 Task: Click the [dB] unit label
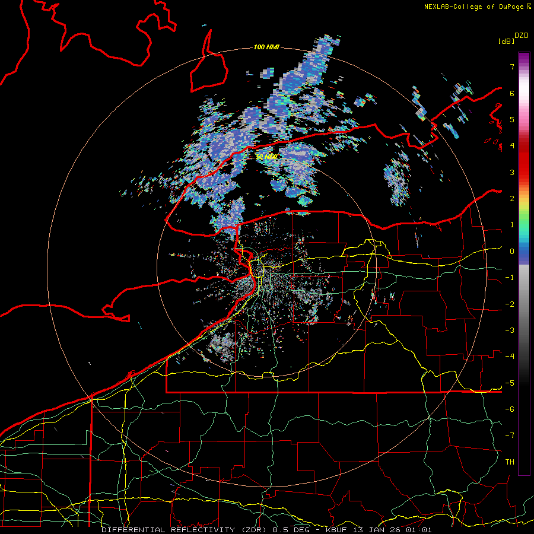point(507,41)
